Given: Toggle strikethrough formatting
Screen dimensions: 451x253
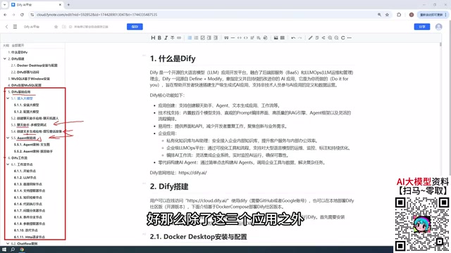Looking at the screenshot, I should [x=172, y=38].
